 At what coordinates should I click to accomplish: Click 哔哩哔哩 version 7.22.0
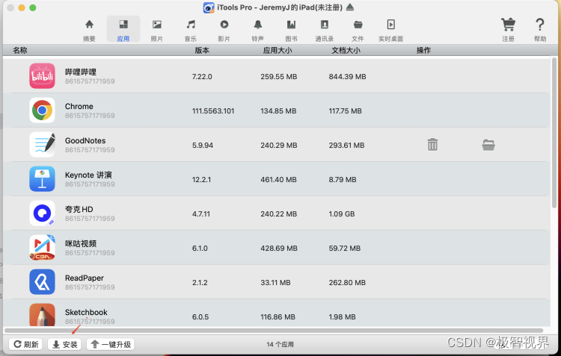tap(202, 77)
